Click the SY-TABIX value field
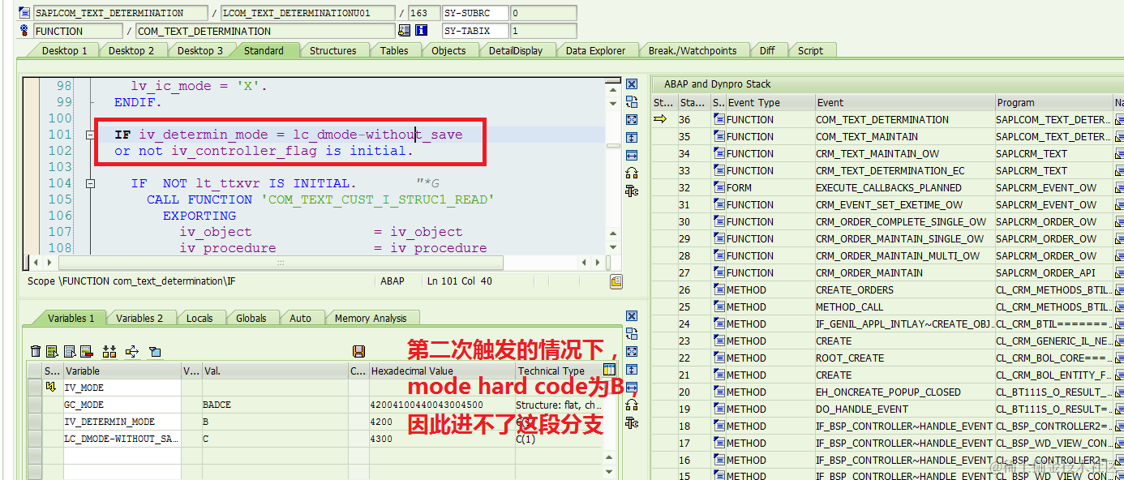Screen dimensions: 1124x480 (543, 31)
